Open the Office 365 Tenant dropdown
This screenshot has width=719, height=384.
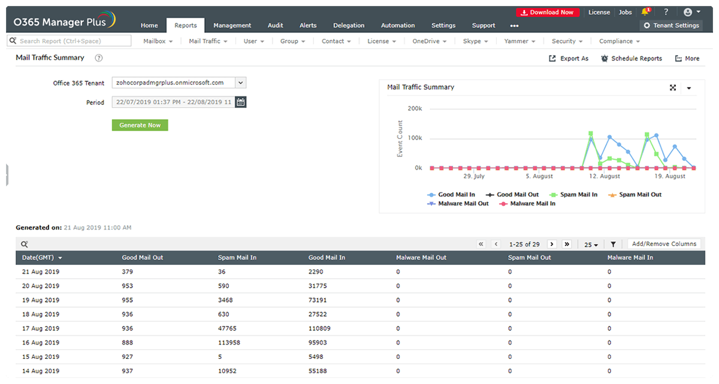pos(240,83)
